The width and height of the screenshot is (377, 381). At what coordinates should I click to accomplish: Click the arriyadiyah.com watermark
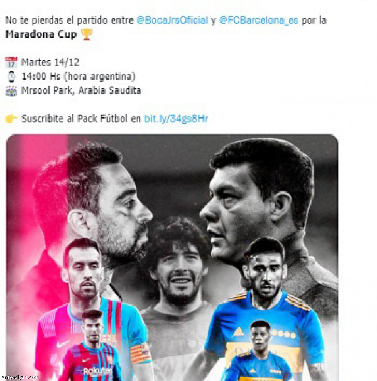click(x=20, y=377)
